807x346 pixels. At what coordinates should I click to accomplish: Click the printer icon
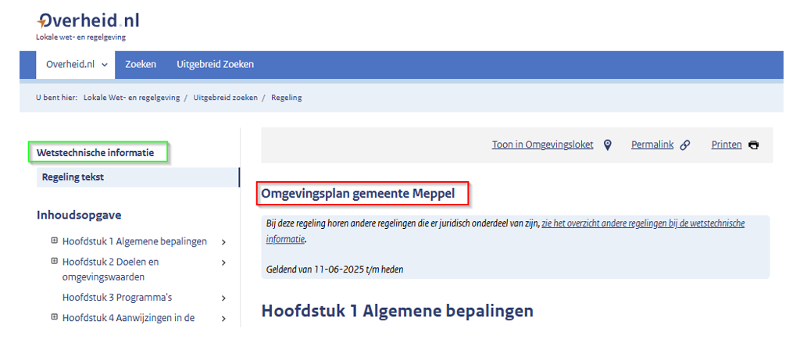click(x=753, y=144)
